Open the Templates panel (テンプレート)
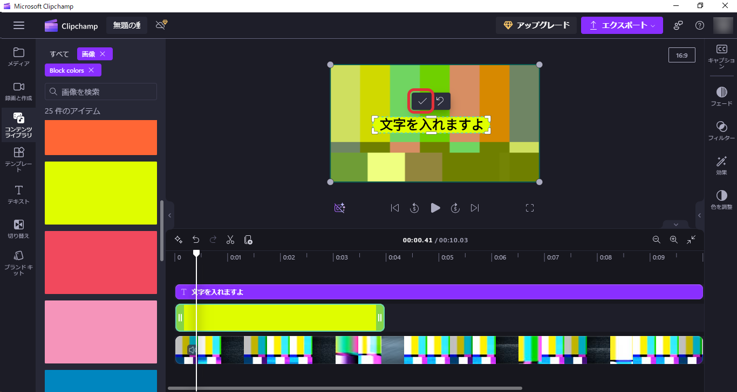Image resolution: width=737 pixels, height=392 pixels. pyautogui.click(x=18, y=159)
